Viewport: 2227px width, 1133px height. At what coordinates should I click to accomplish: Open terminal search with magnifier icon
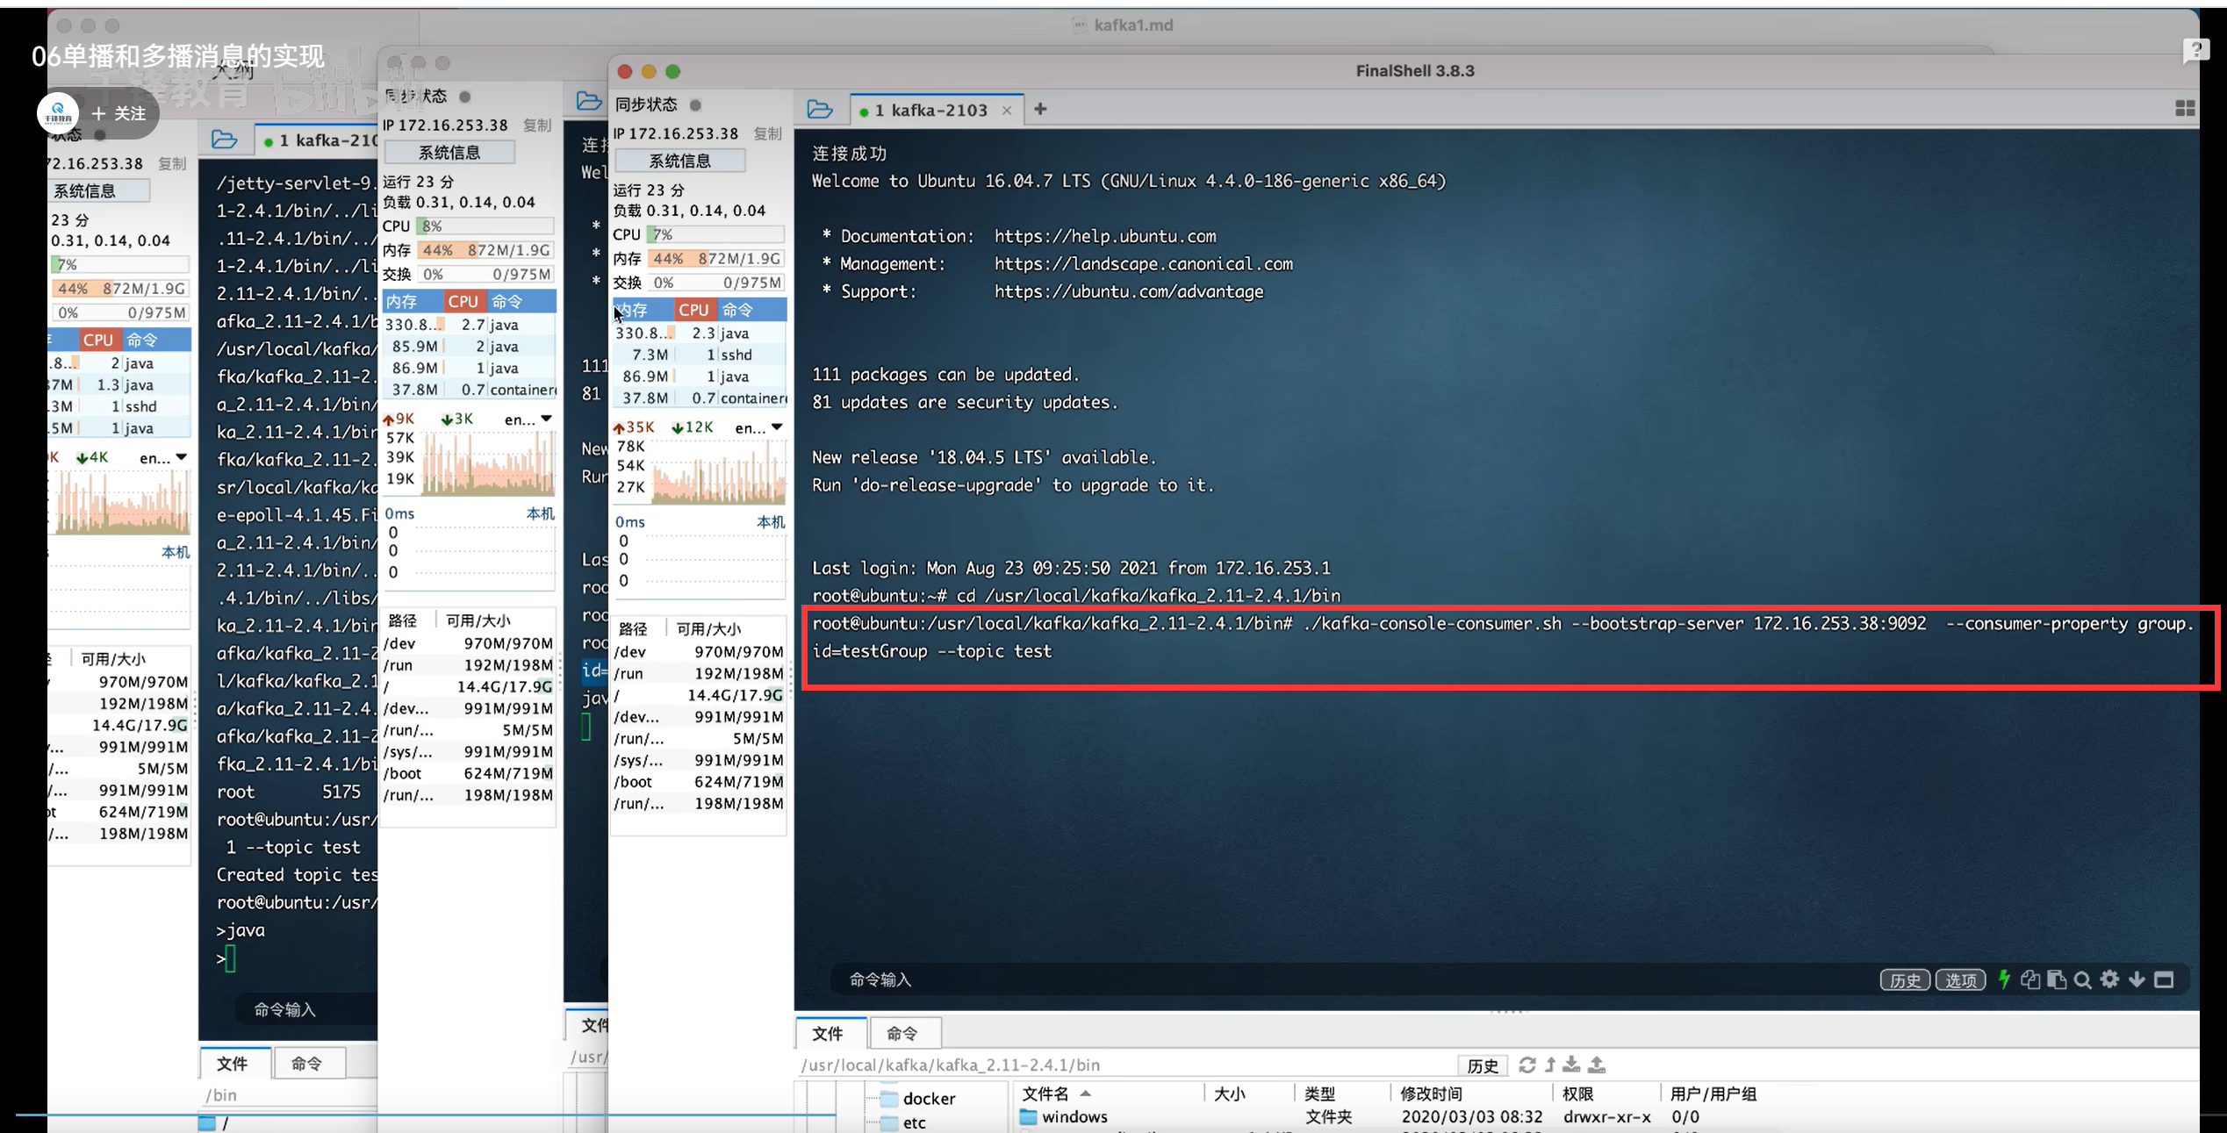coord(2083,979)
